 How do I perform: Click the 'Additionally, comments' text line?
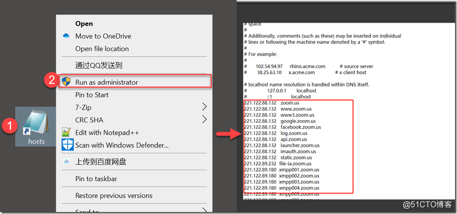pyautogui.click(x=322, y=36)
